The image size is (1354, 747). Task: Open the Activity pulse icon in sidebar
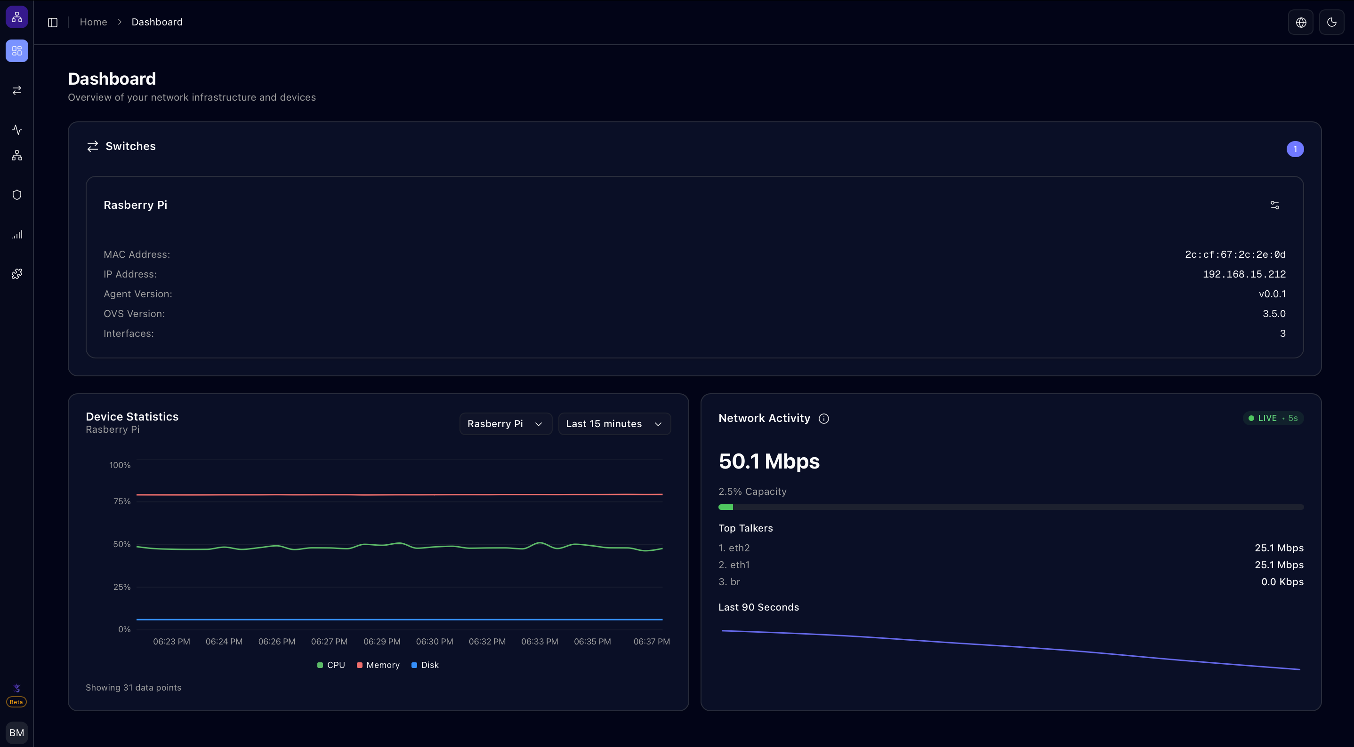pyautogui.click(x=16, y=129)
